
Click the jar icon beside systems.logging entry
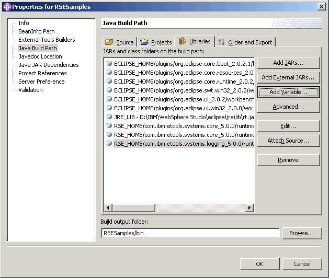click(x=109, y=143)
